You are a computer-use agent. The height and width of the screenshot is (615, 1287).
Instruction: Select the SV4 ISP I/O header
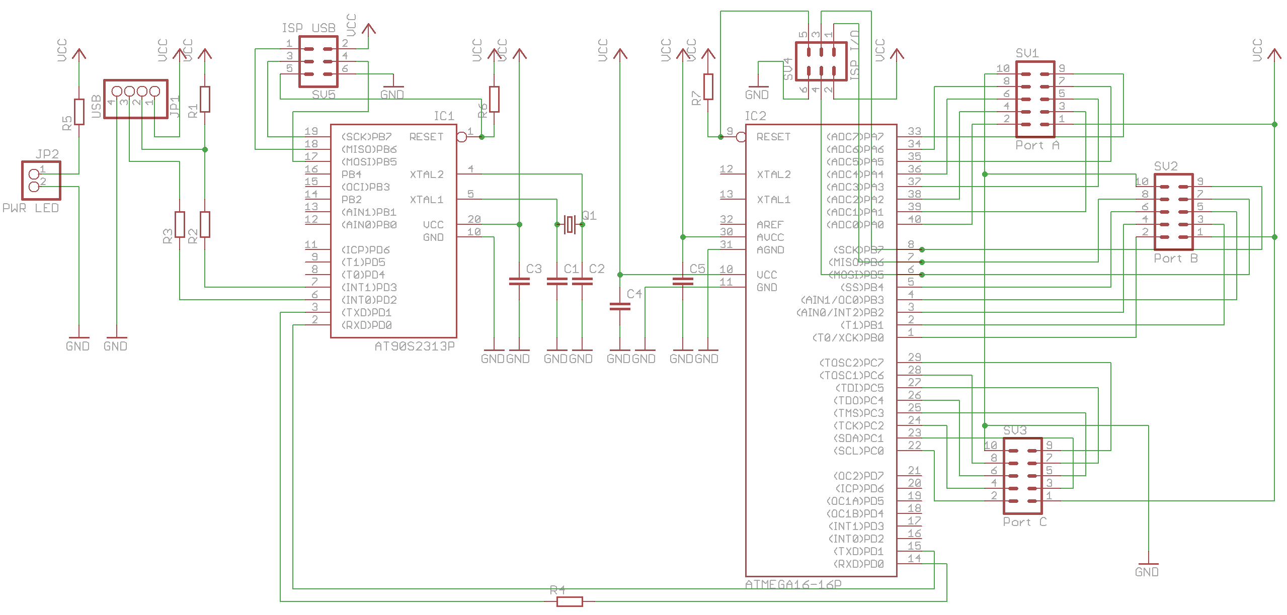click(x=821, y=61)
